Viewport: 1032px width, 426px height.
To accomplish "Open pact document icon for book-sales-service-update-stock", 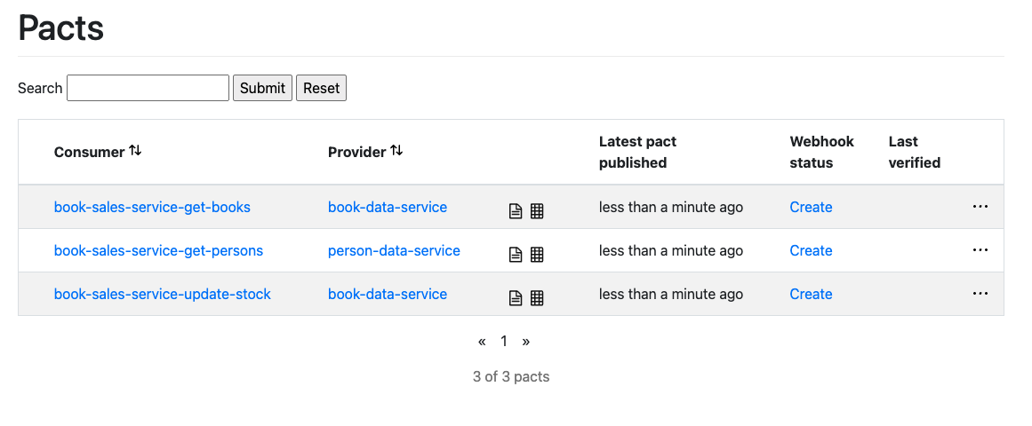I will tap(516, 298).
